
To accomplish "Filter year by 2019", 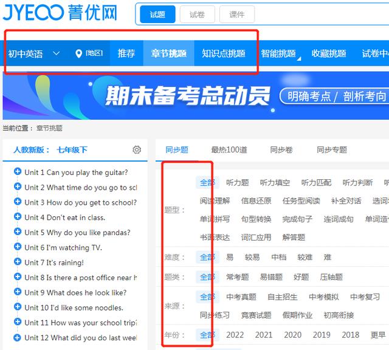I will pyautogui.click(x=322, y=335).
